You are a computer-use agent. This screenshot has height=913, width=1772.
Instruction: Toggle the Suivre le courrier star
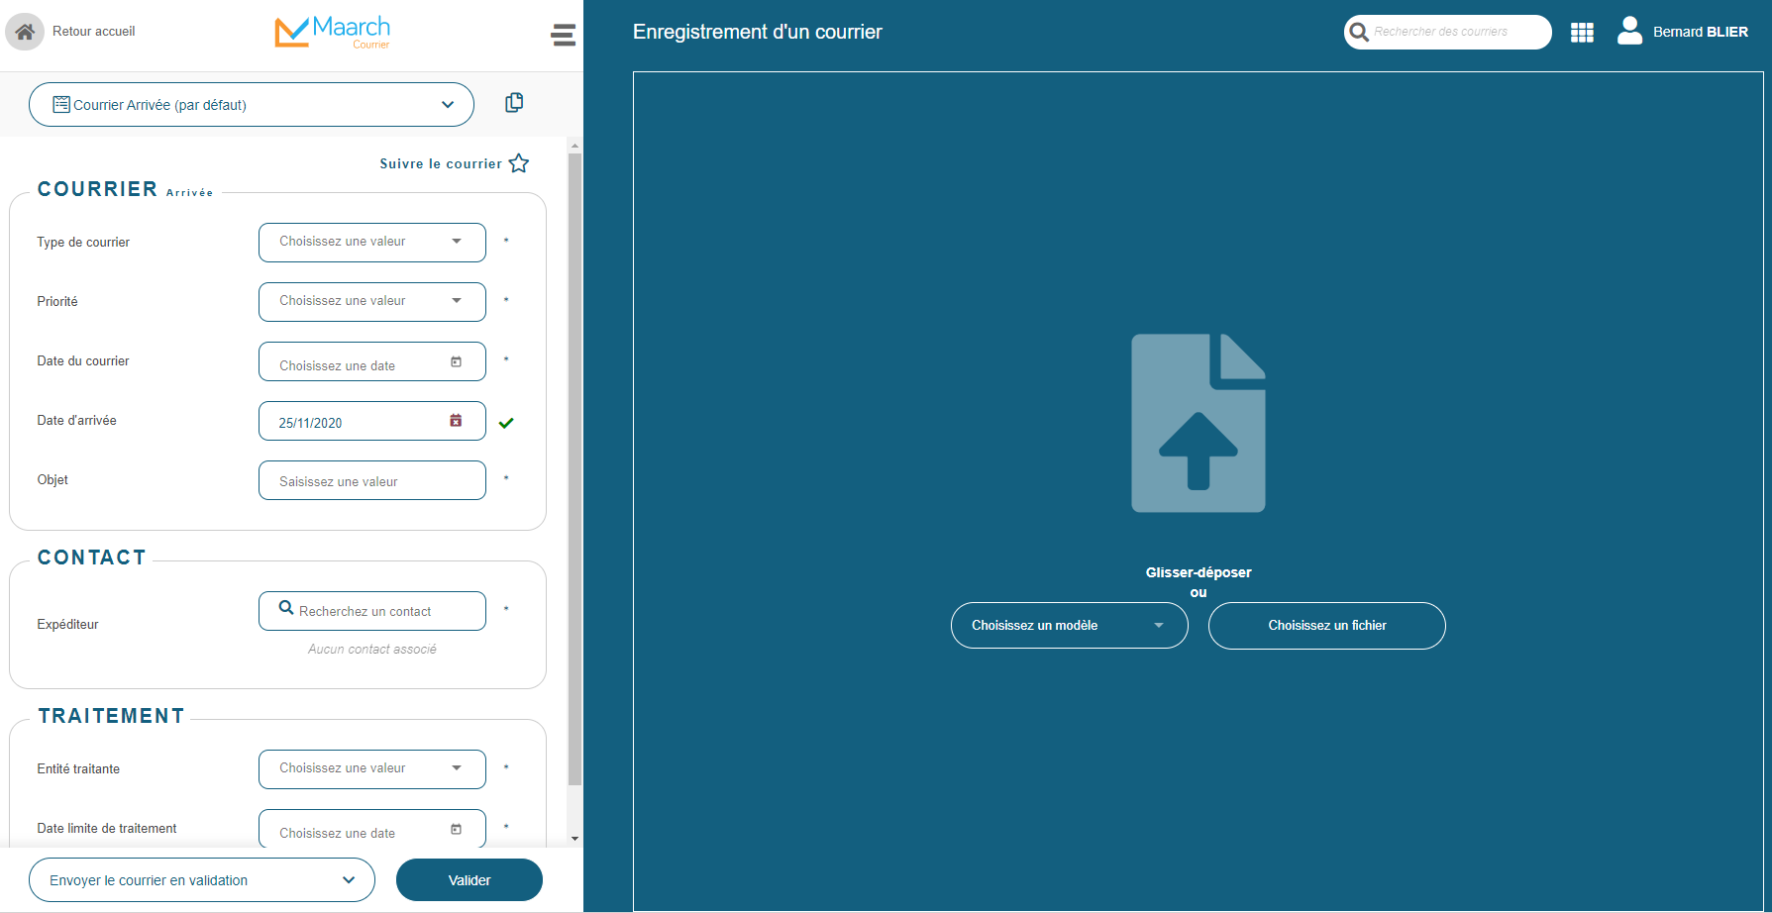tap(519, 163)
